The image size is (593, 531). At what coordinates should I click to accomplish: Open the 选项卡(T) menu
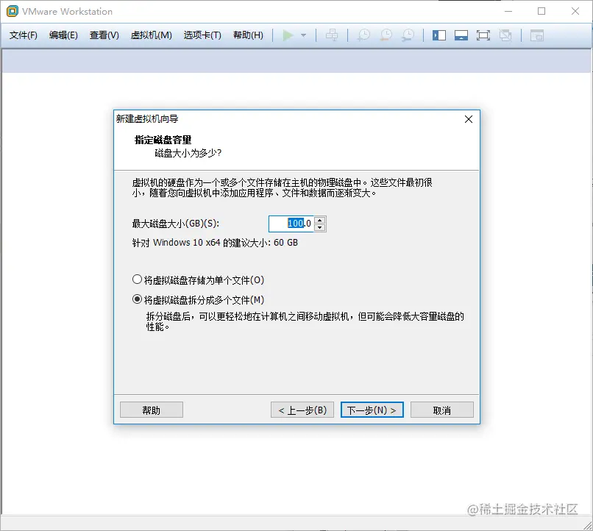tap(202, 35)
